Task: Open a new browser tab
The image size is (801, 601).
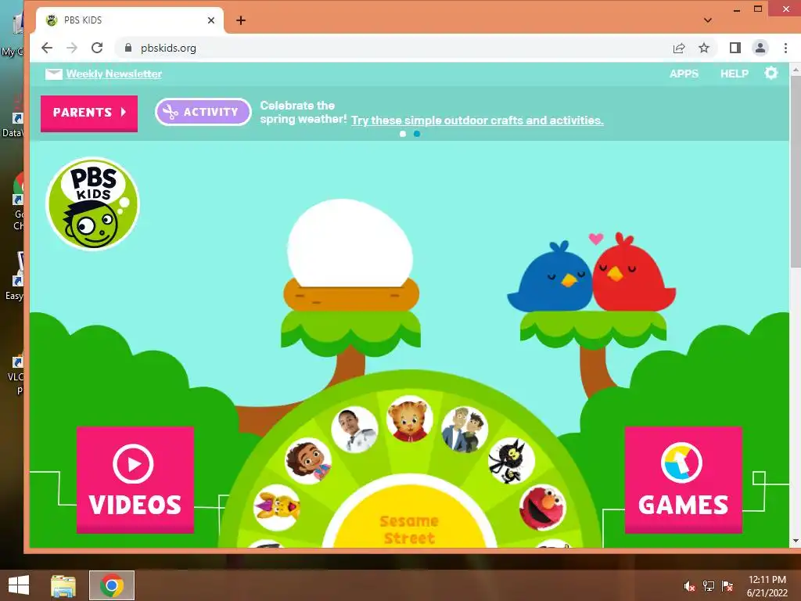Action: [241, 20]
